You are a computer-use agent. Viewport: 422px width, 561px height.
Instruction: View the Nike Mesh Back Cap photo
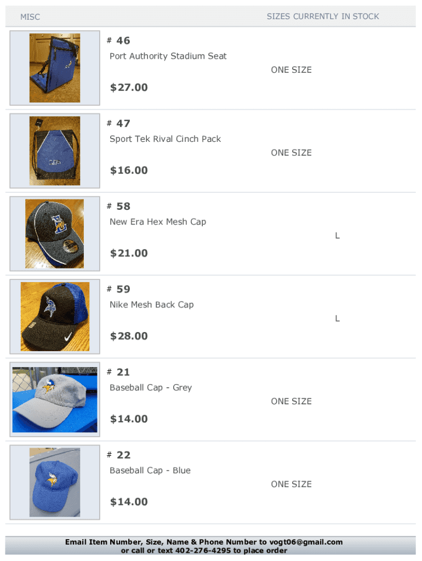pyautogui.click(x=55, y=317)
